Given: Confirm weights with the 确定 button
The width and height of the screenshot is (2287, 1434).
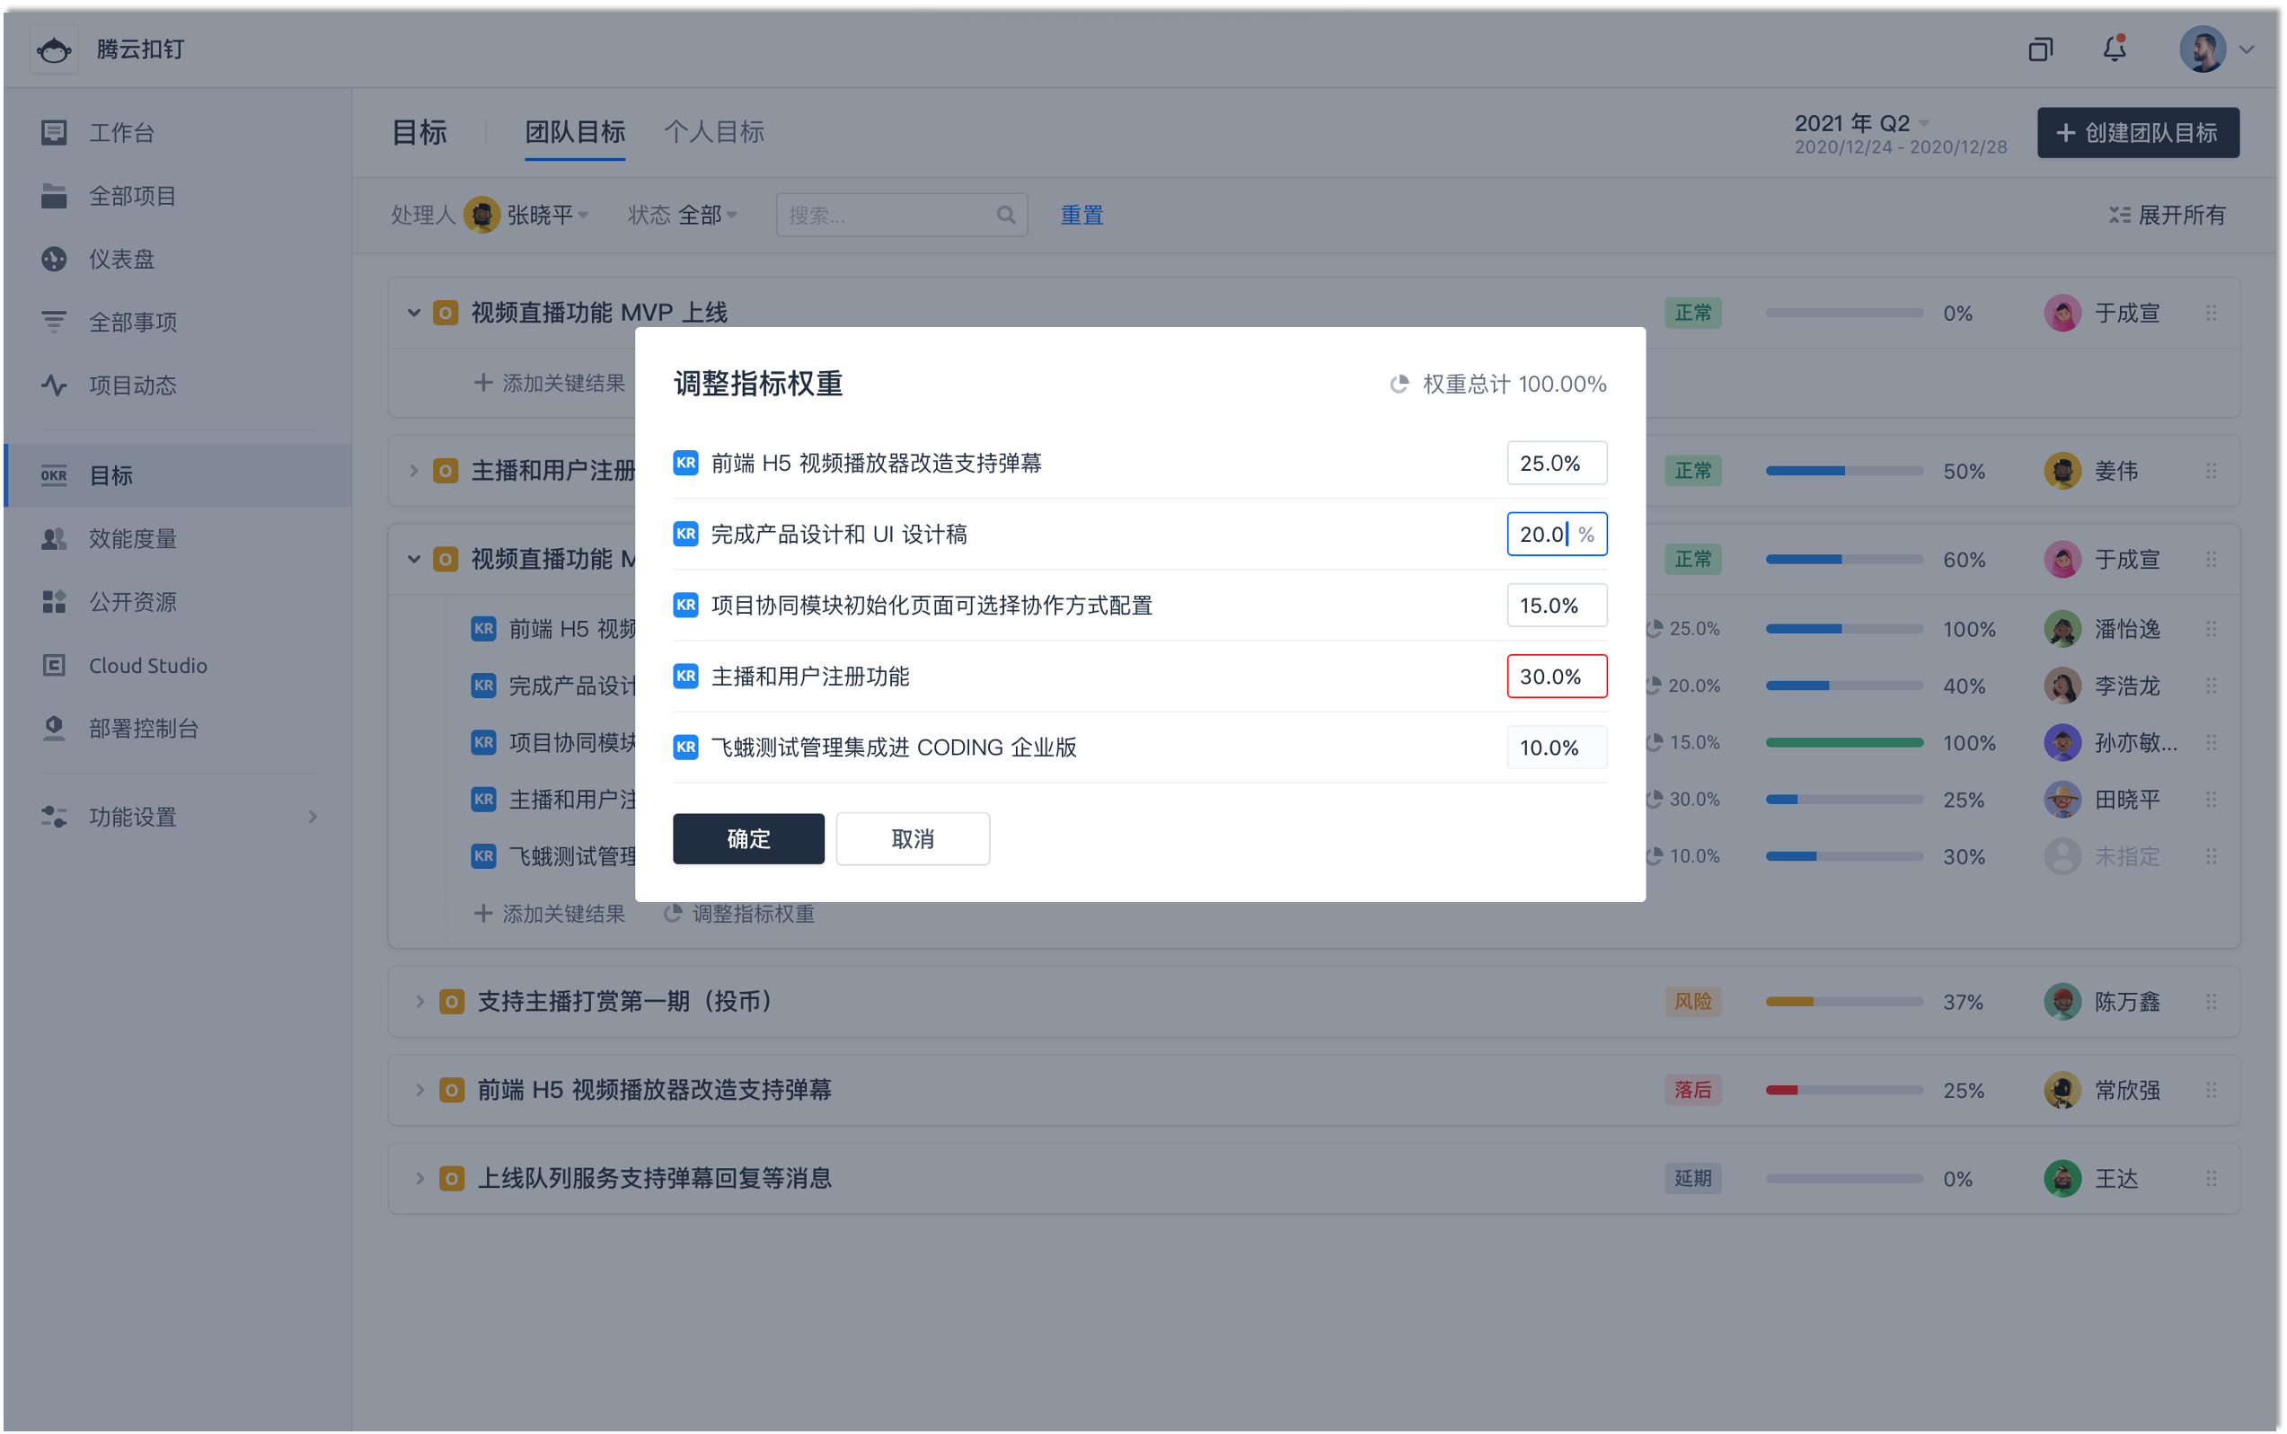Looking at the screenshot, I should pyautogui.click(x=748, y=838).
